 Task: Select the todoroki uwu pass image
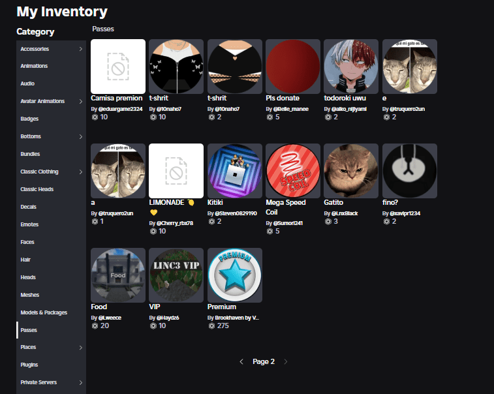350,67
